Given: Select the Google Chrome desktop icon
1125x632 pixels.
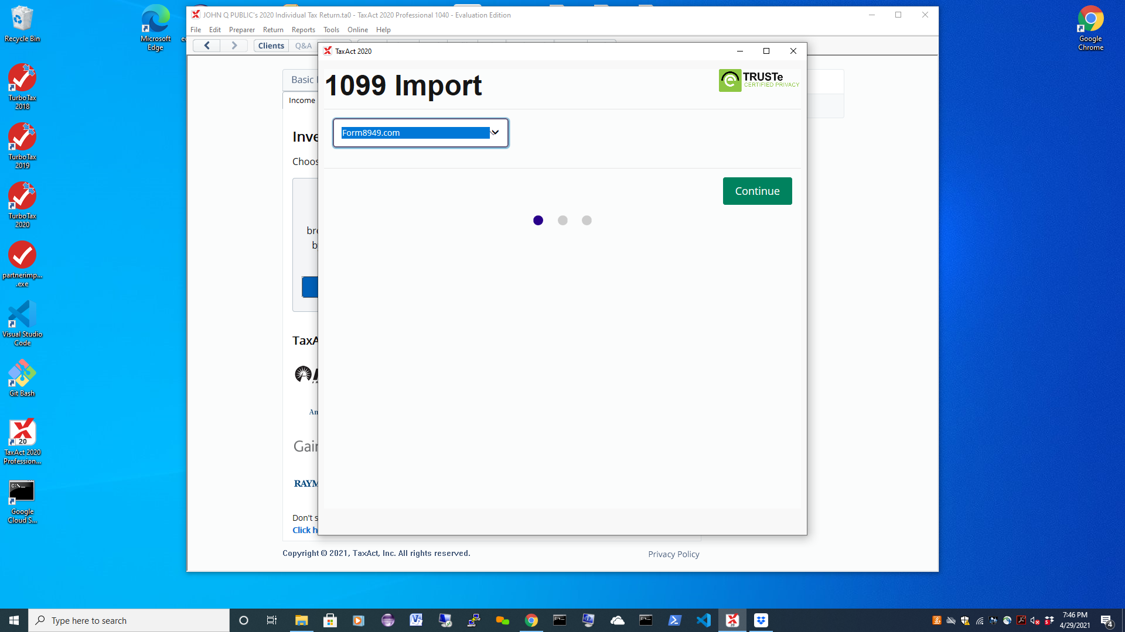Looking at the screenshot, I should tap(1090, 28).
